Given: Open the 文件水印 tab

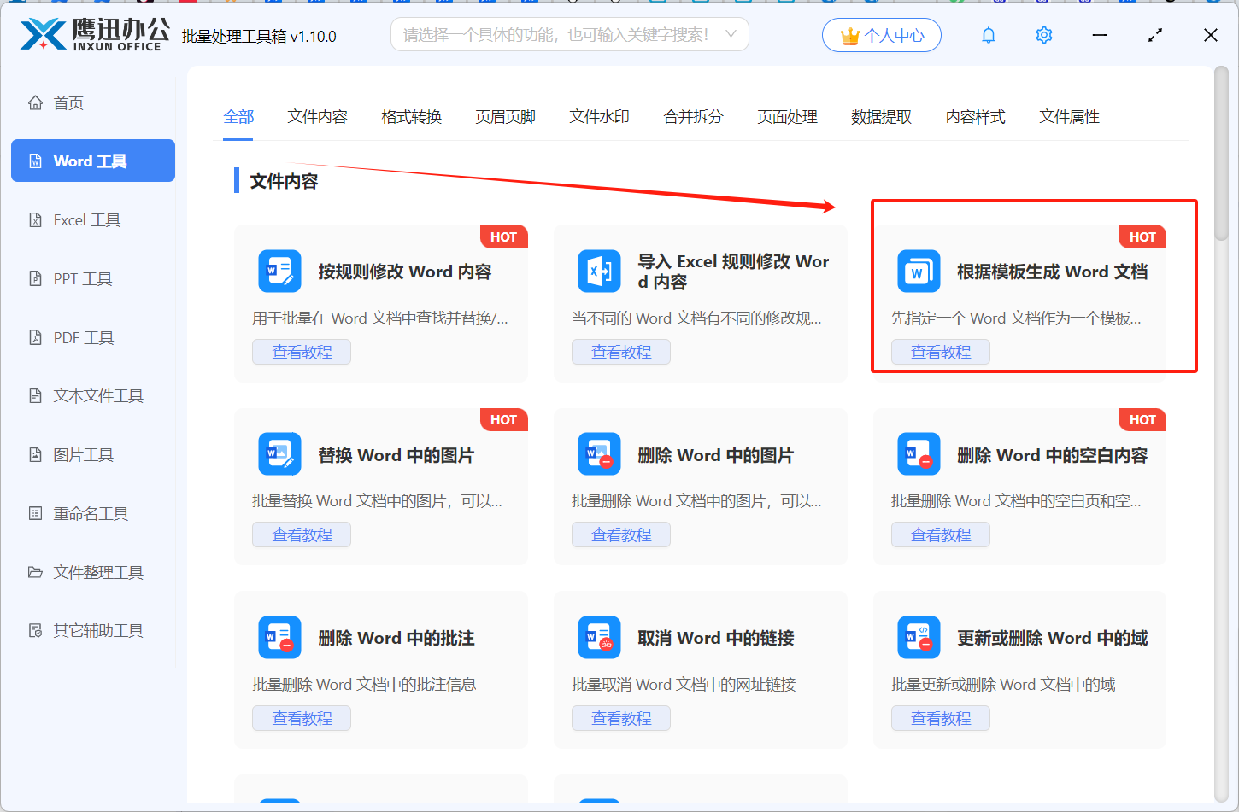Looking at the screenshot, I should click(599, 117).
